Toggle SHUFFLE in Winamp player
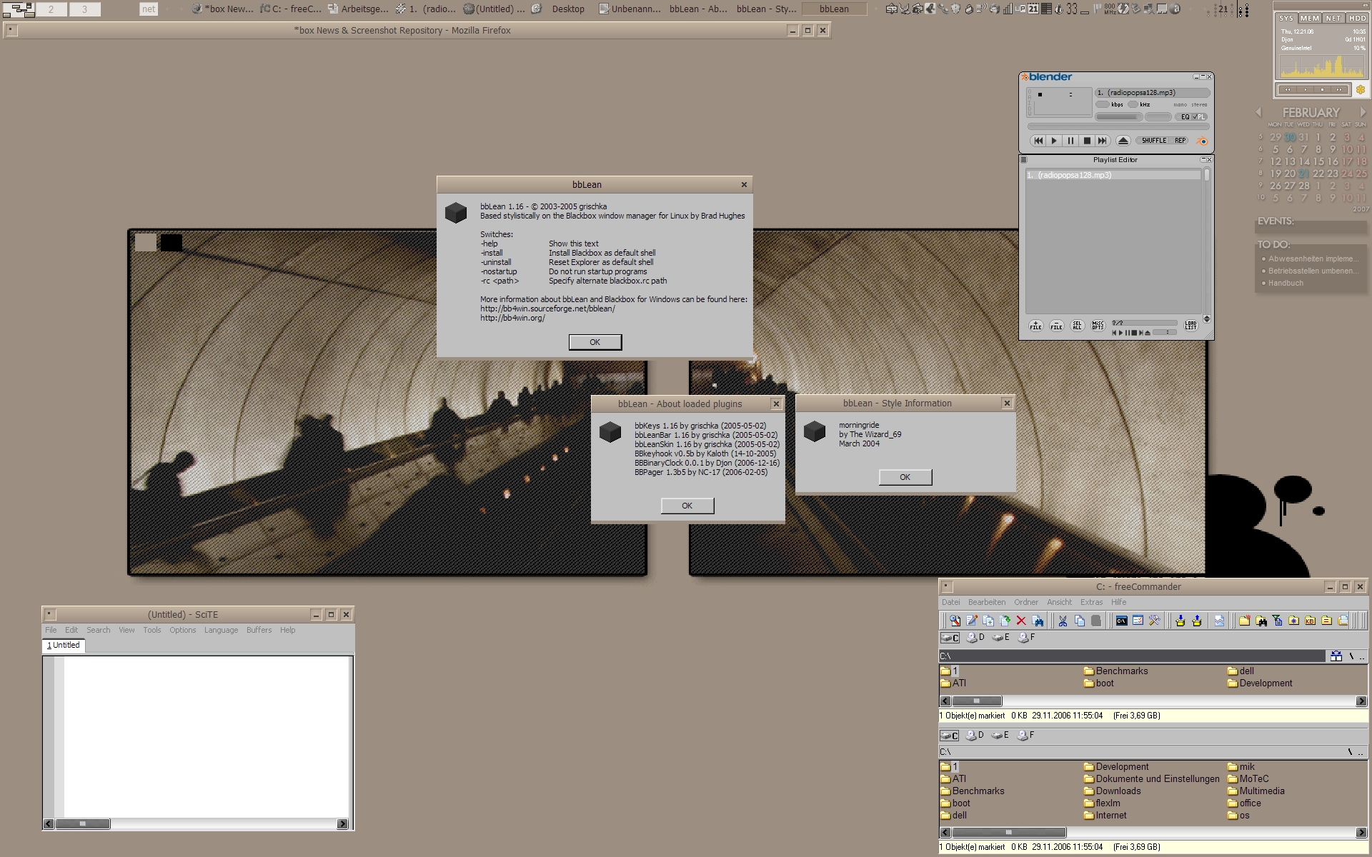This screenshot has width=1372, height=857. tap(1153, 141)
